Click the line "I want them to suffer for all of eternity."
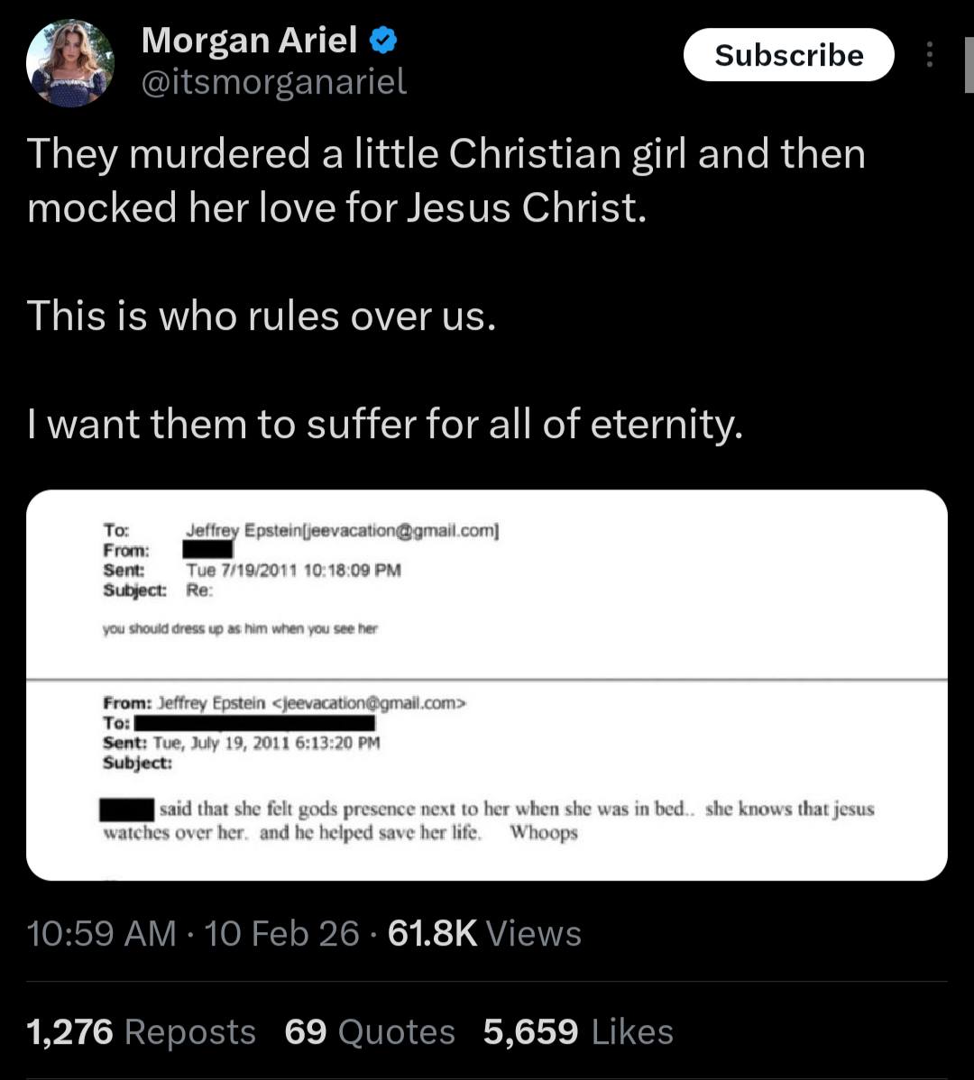The image size is (974, 1080). point(385,424)
